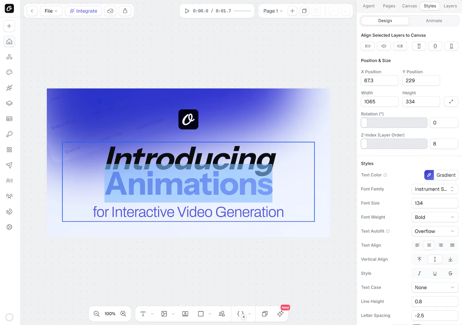Set text align to justify
The height and width of the screenshot is (325, 462).
452,245
